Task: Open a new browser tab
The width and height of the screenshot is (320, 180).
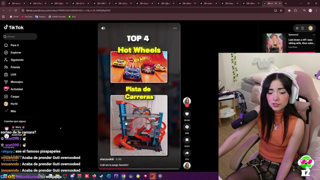Action: (x=286, y=3)
